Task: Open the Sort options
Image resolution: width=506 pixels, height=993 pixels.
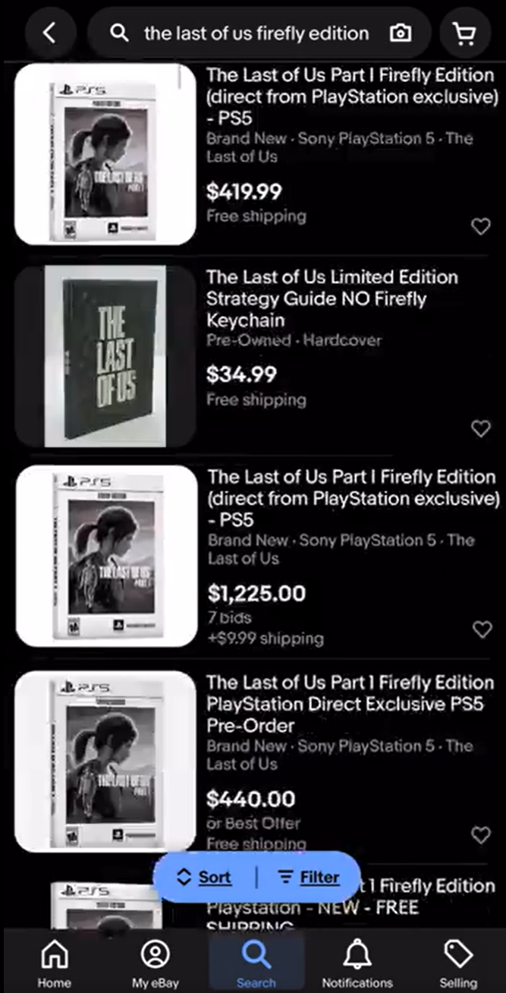Action: (x=205, y=877)
